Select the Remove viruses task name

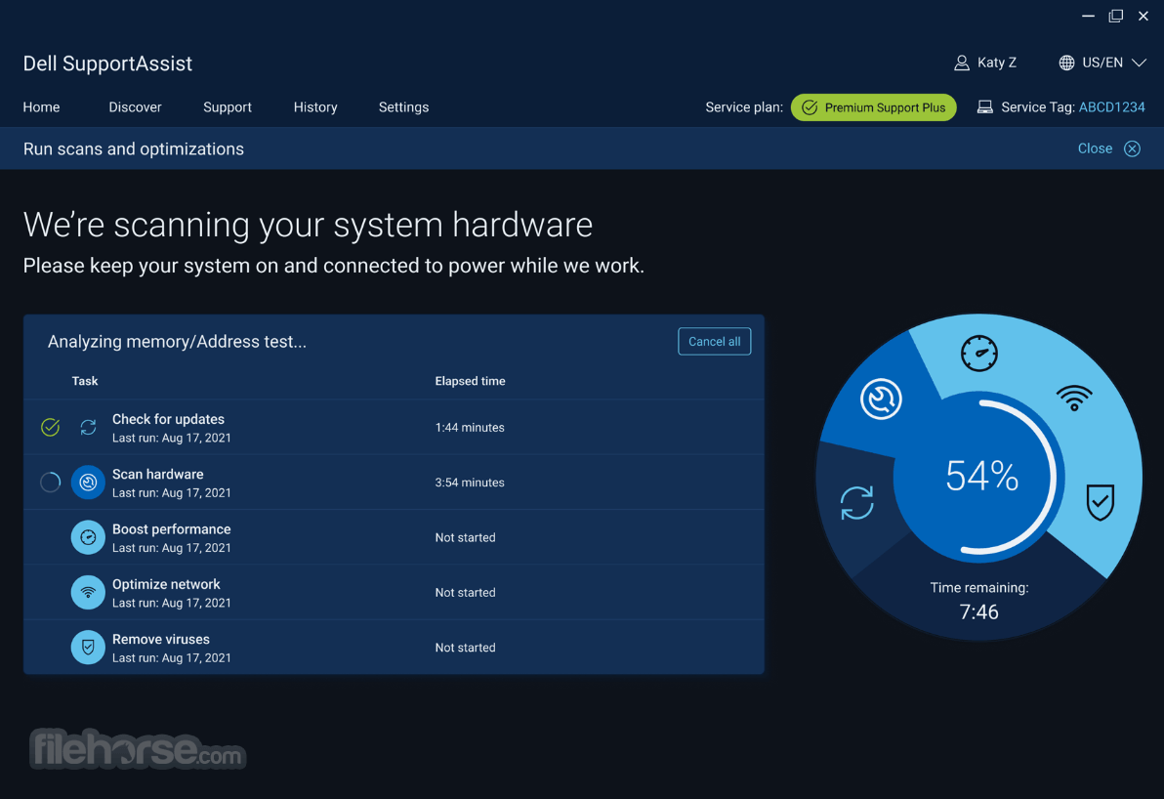(x=161, y=639)
